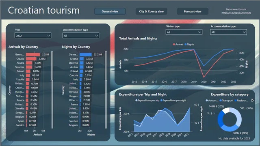Click the France 0.52M arrivals value

(34, 100)
